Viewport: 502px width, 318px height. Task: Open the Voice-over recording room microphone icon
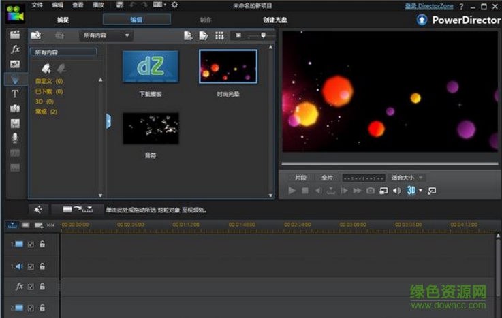pyautogui.click(x=15, y=138)
